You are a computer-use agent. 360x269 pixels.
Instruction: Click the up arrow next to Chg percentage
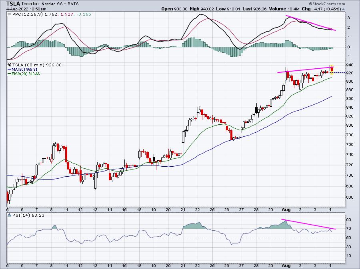[x=344, y=10]
